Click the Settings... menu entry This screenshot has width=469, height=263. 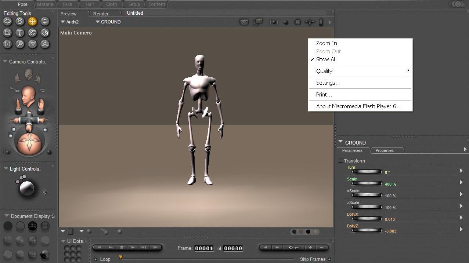coord(328,83)
